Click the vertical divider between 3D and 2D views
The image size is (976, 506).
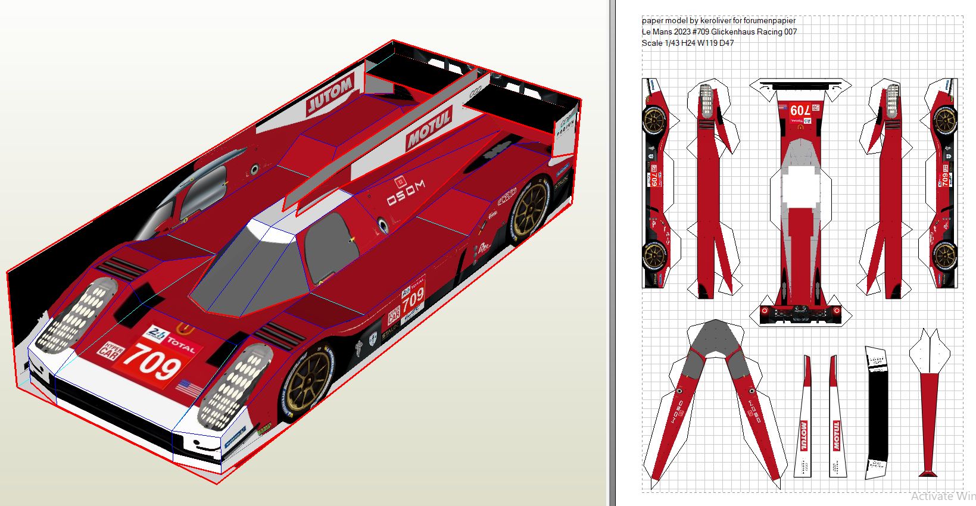pos(611,253)
